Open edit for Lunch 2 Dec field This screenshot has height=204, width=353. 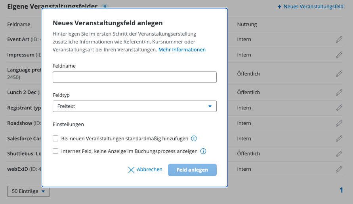point(339,92)
